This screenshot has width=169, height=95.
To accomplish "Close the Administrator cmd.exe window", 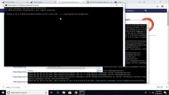I will 122,5.
